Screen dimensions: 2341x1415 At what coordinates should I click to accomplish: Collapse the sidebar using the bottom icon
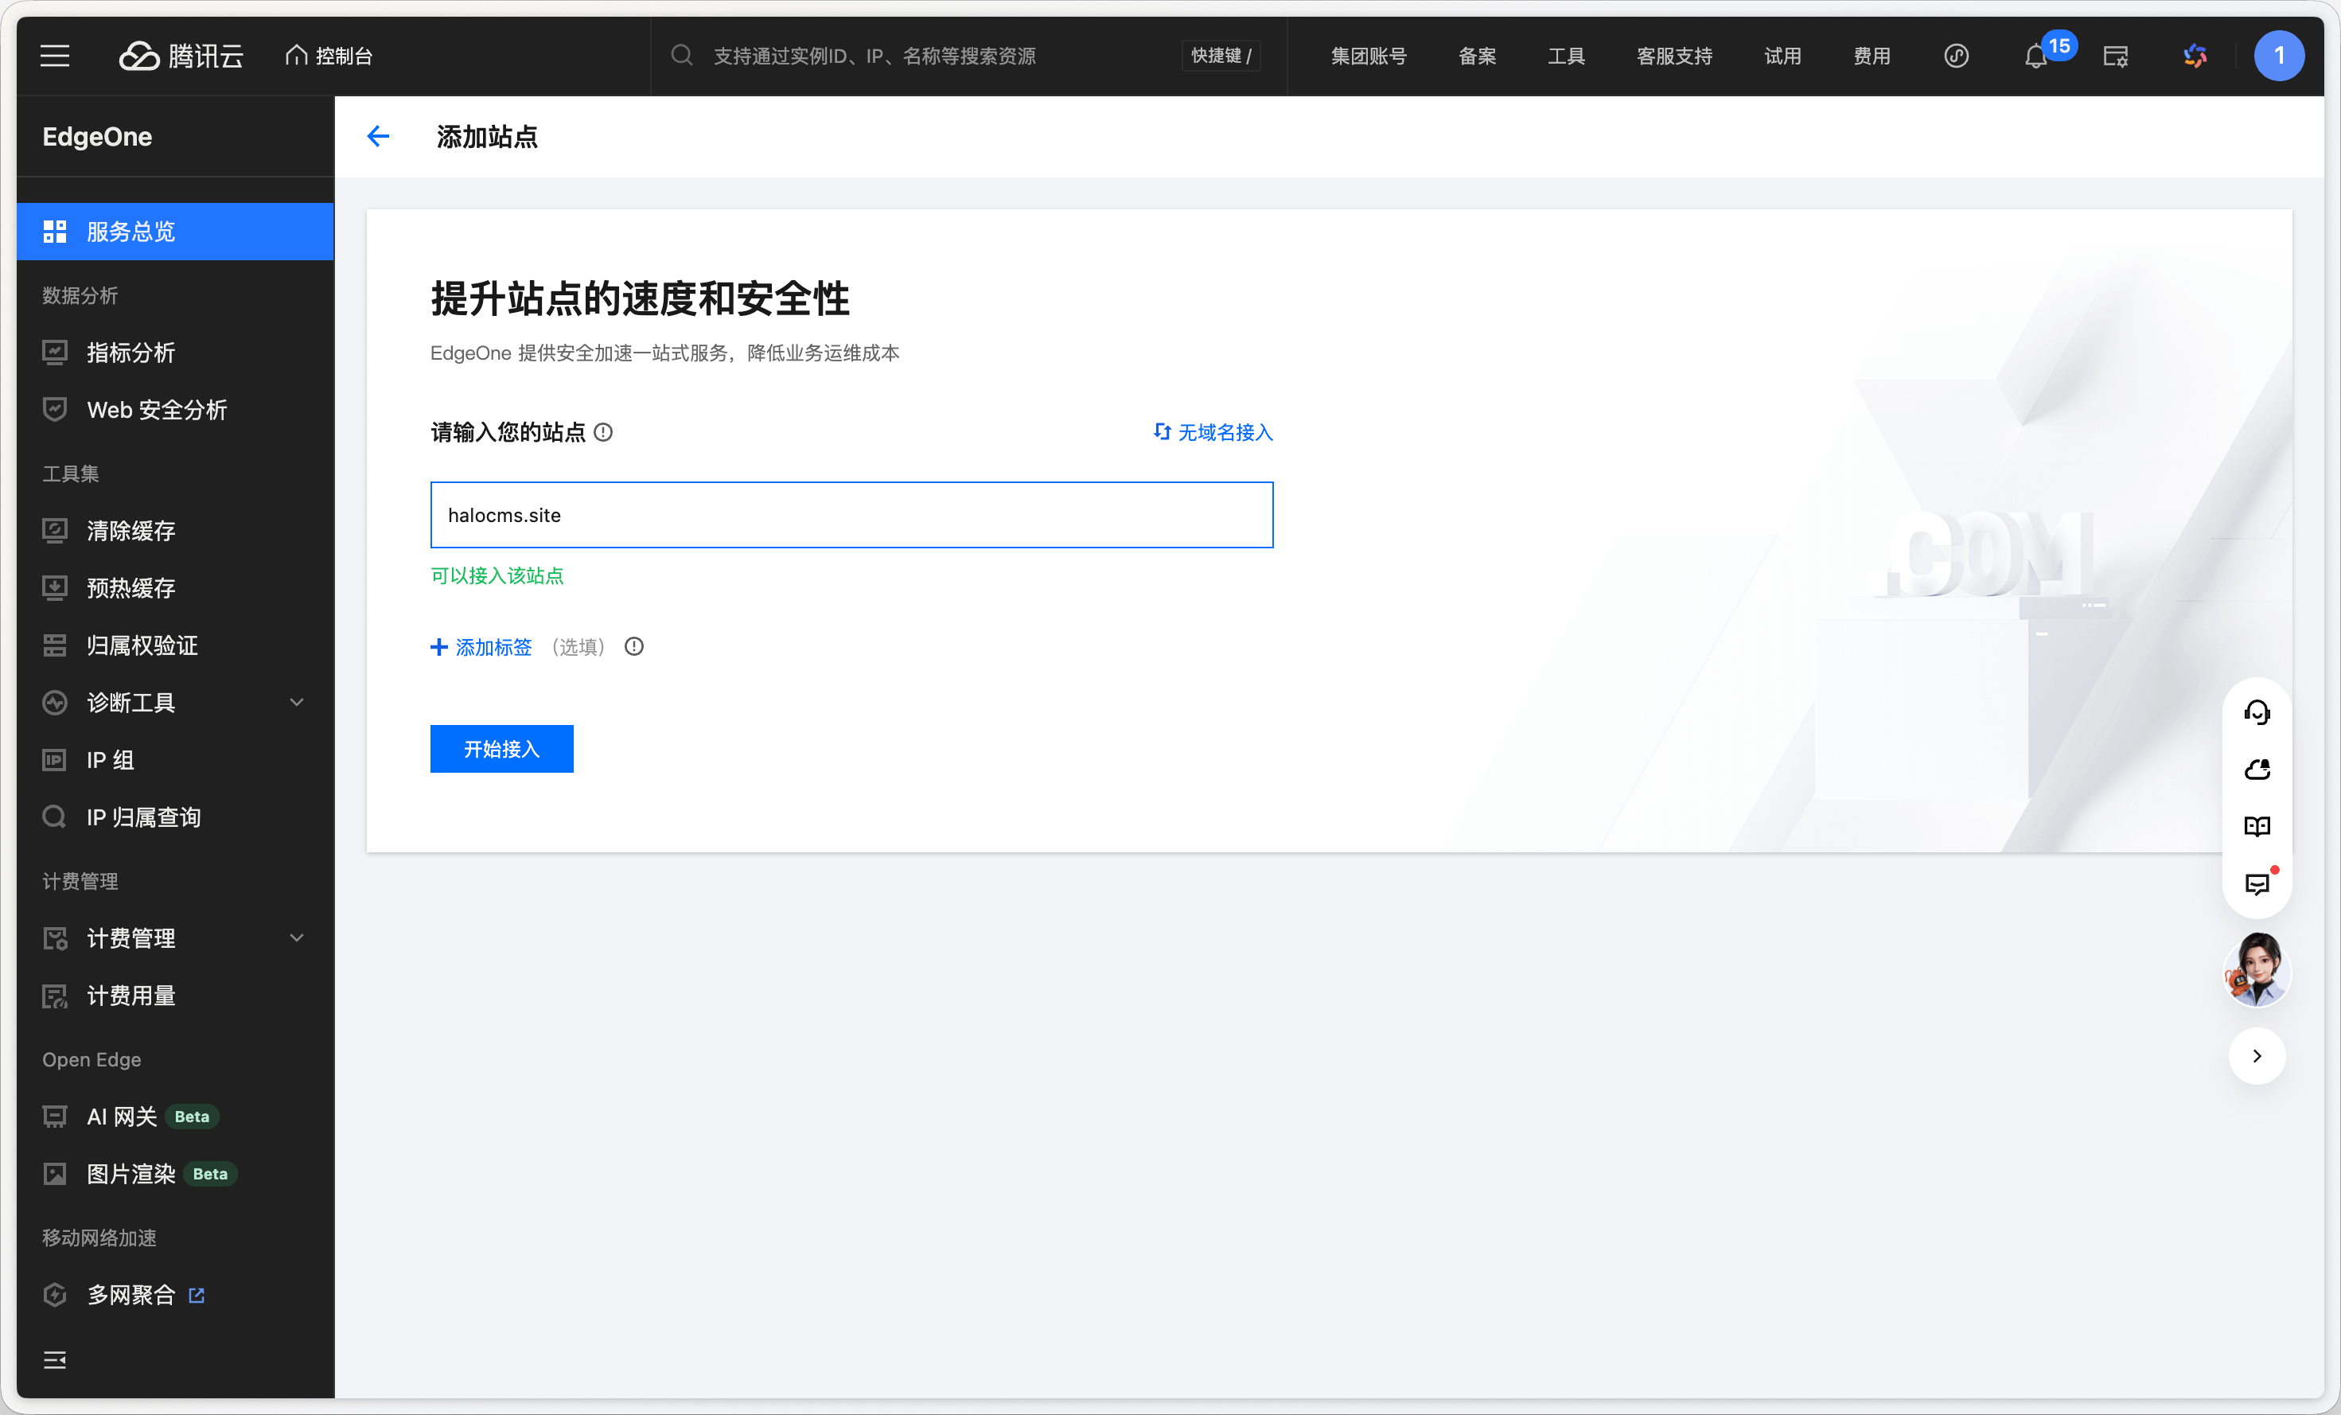click(55, 1360)
